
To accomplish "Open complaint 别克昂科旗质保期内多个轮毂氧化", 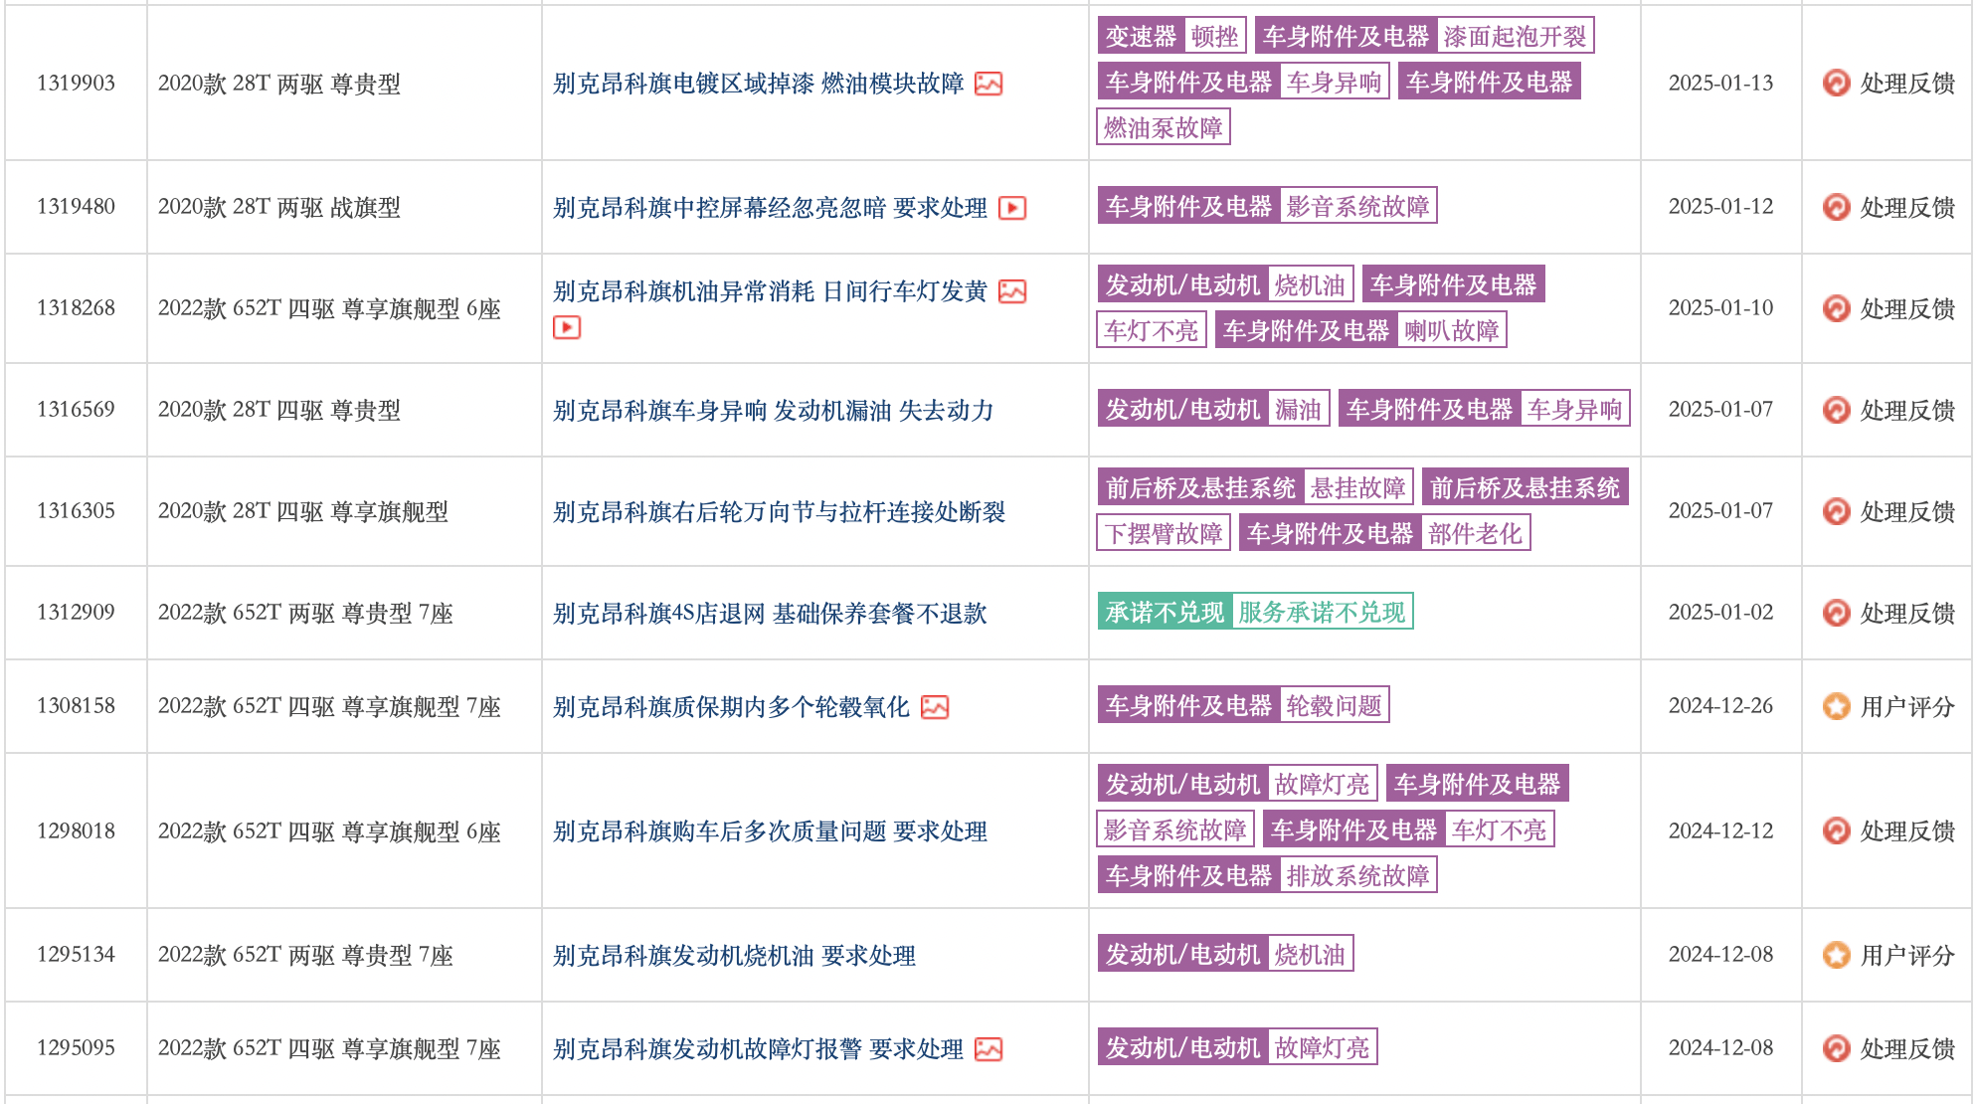I will coord(731,707).
